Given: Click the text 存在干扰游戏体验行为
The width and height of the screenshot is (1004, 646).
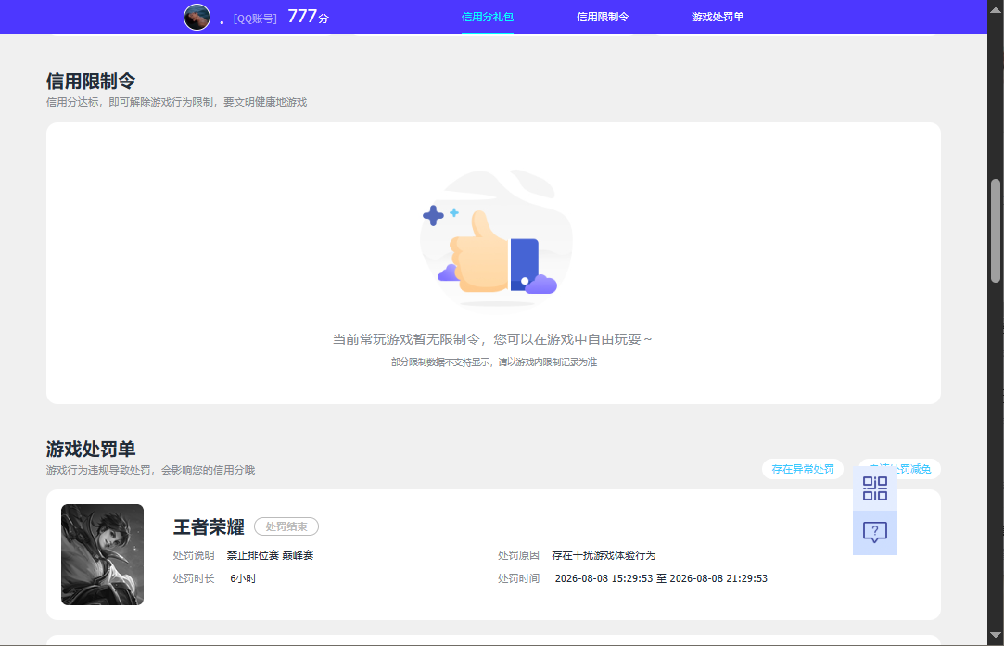Looking at the screenshot, I should (x=604, y=555).
